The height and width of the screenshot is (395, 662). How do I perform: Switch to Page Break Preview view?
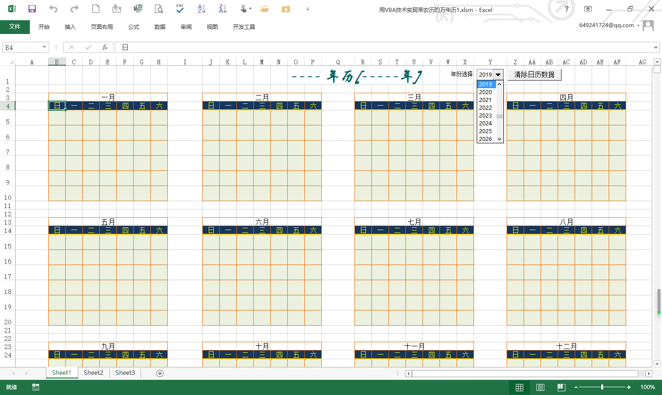(x=561, y=387)
